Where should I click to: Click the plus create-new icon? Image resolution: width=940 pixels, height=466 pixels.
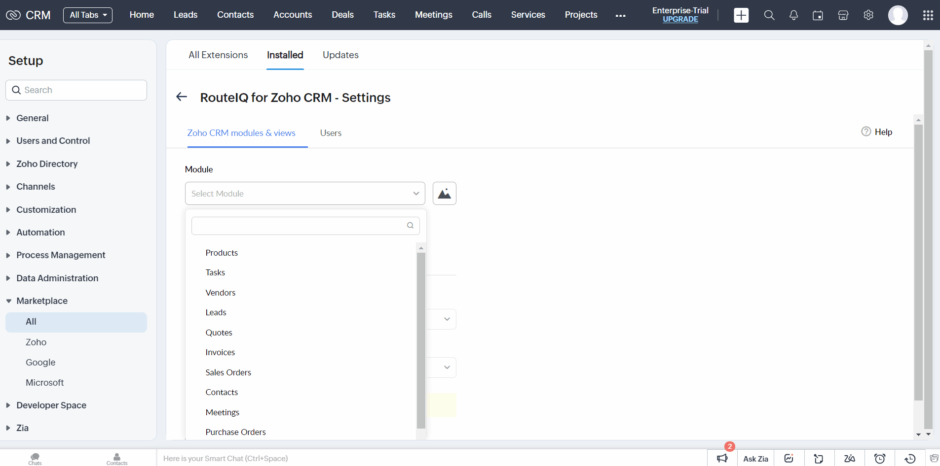click(x=741, y=15)
